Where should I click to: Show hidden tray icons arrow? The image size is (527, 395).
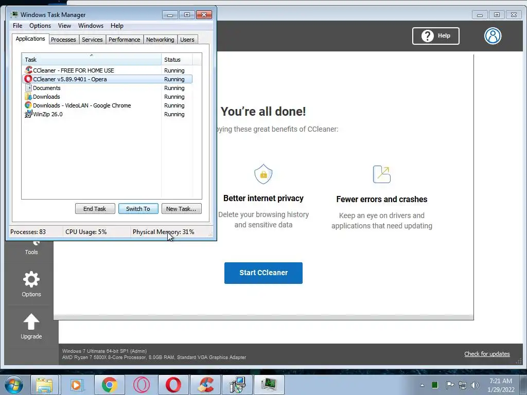click(422, 385)
